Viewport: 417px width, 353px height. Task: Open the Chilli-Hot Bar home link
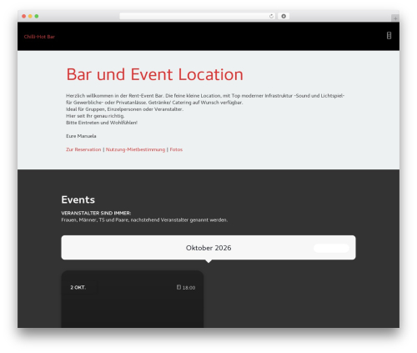click(39, 37)
